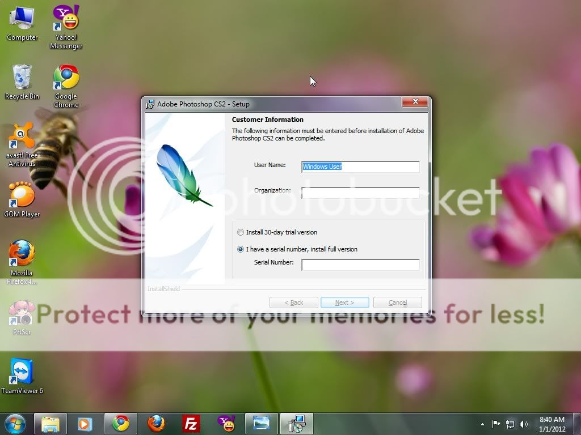Click the Customer Information heading

click(x=268, y=120)
